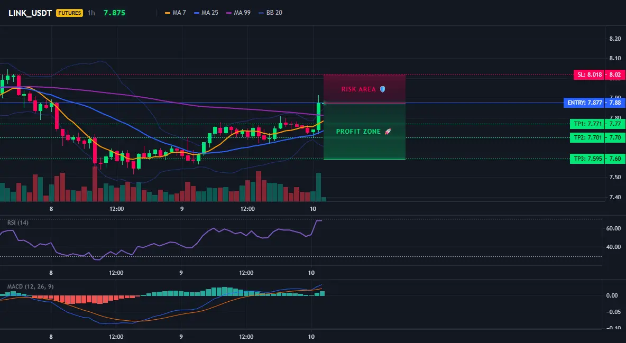Select the 1h timeframe label
Image resolution: width=626 pixels, height=343 pixels.
[x=91, y=13]
